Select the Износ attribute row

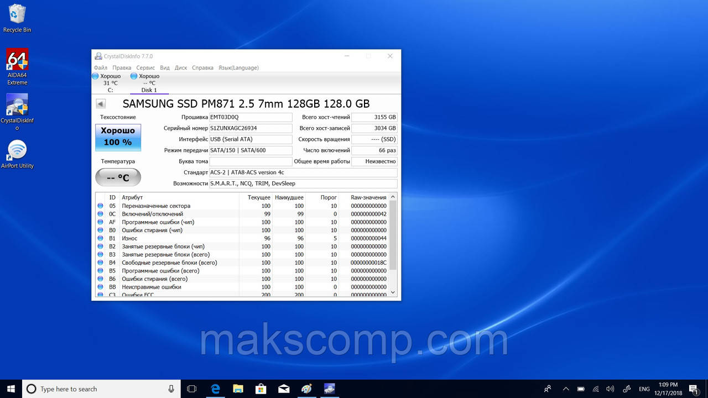[242, 238]
